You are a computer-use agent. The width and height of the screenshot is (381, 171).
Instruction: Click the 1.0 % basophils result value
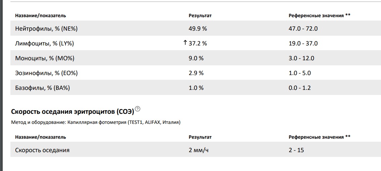click(x=196, y=88)
